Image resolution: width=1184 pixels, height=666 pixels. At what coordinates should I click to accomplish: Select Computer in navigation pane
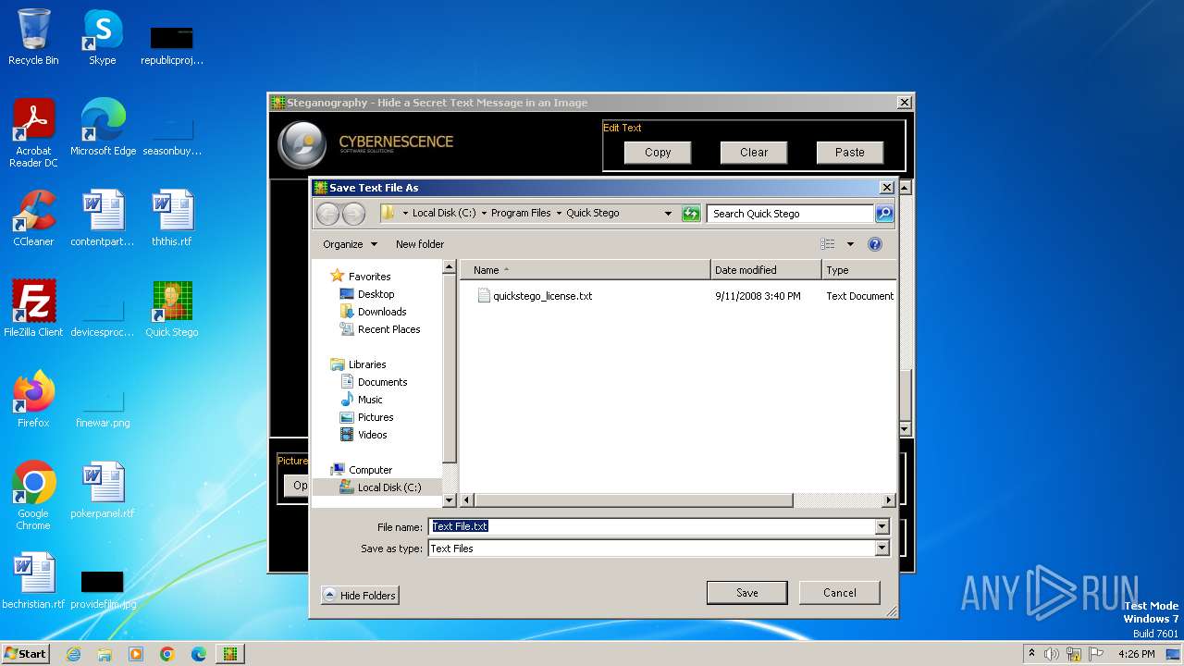370,470
